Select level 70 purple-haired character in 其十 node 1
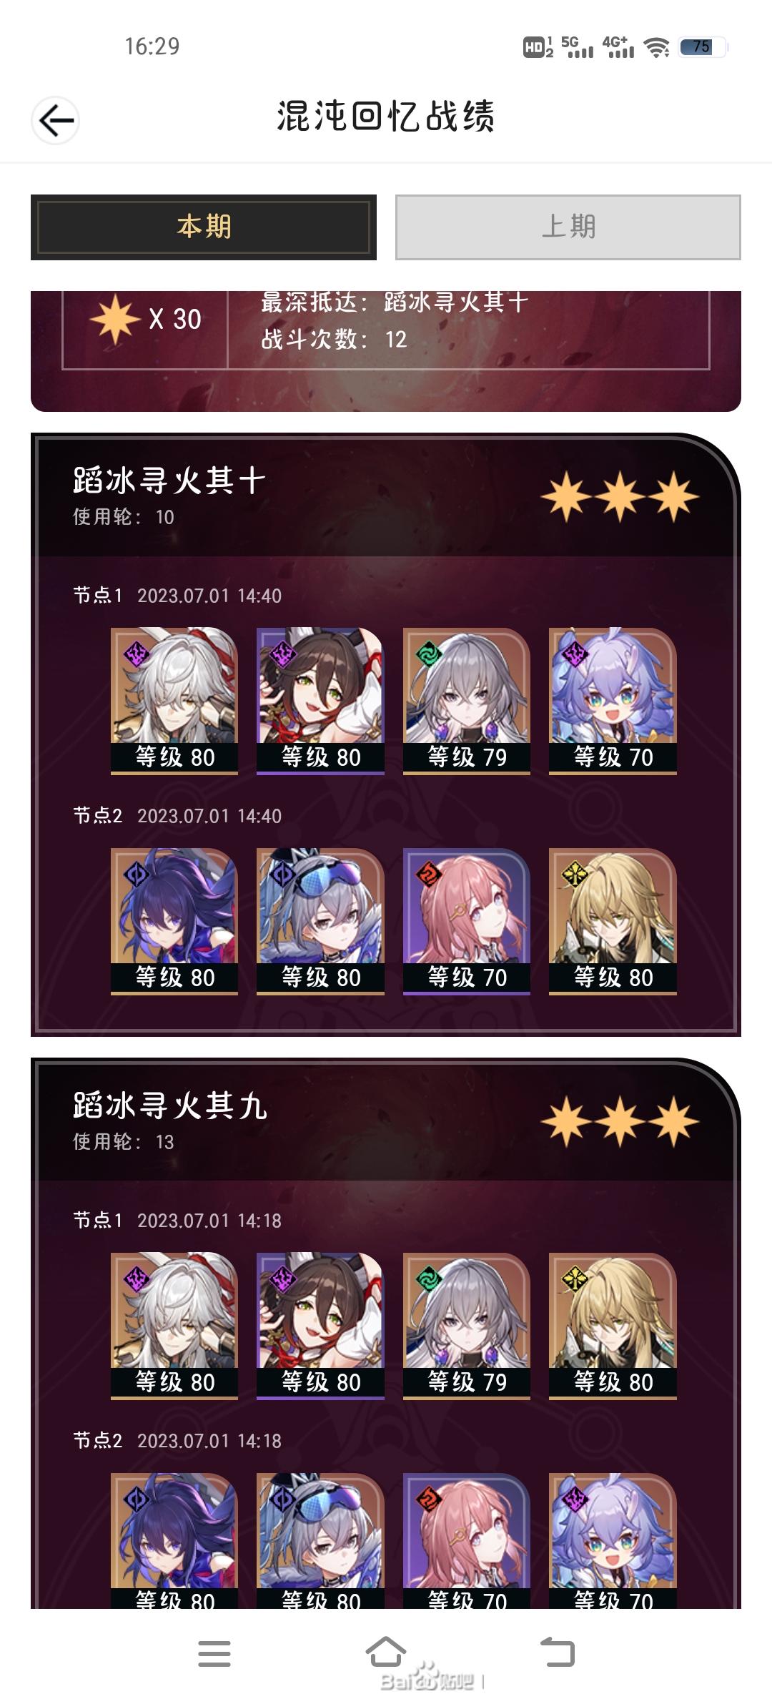This screenshot has width=772, height=1699. (613, 701)
